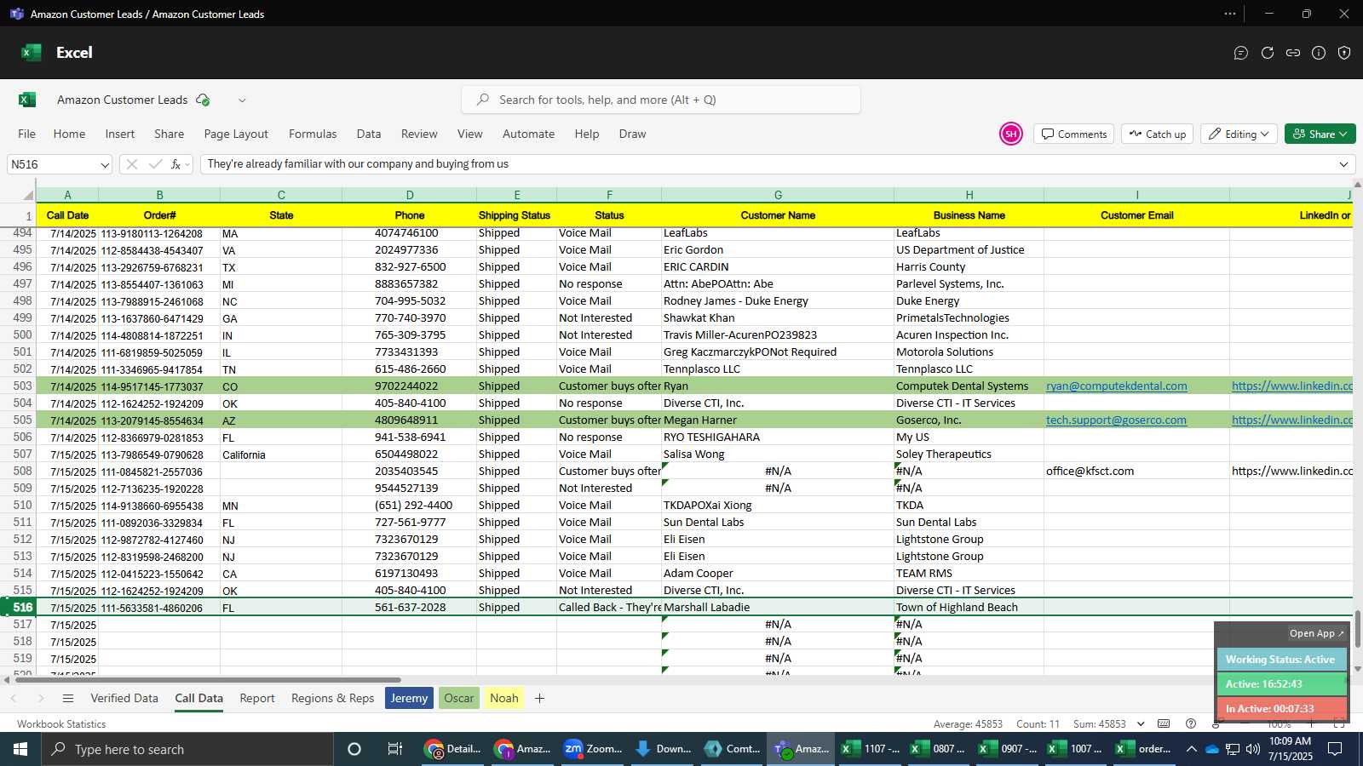
Task: Click the green Excel file icon
Action: [27, 100]
